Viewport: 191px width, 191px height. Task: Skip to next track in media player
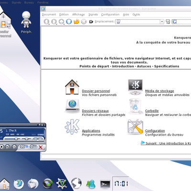(x=7, y=147)
